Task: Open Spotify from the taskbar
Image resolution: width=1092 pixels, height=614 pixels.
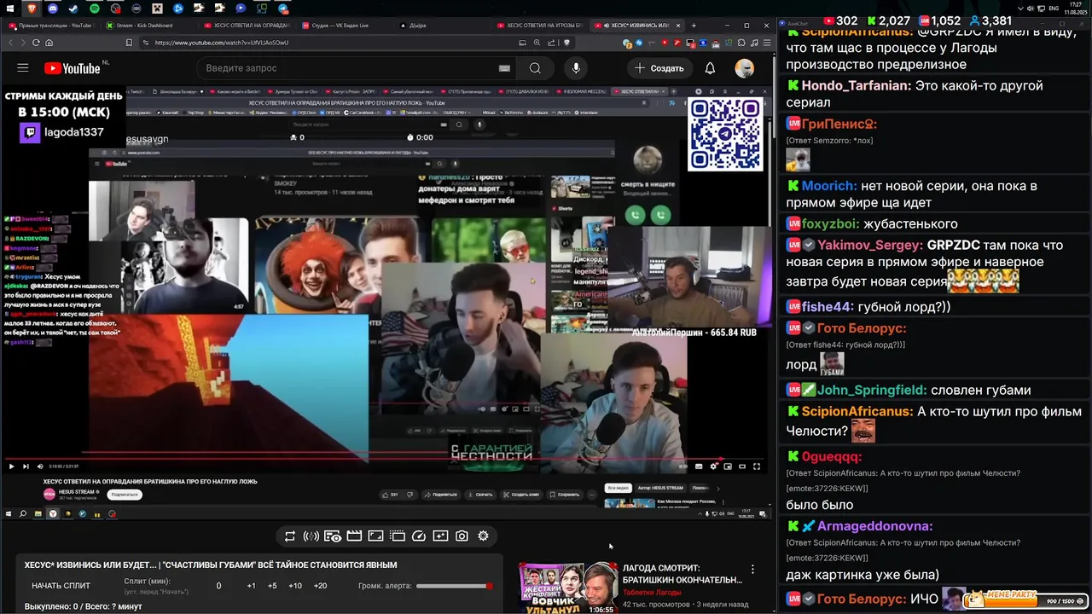Action: point(95,8)
